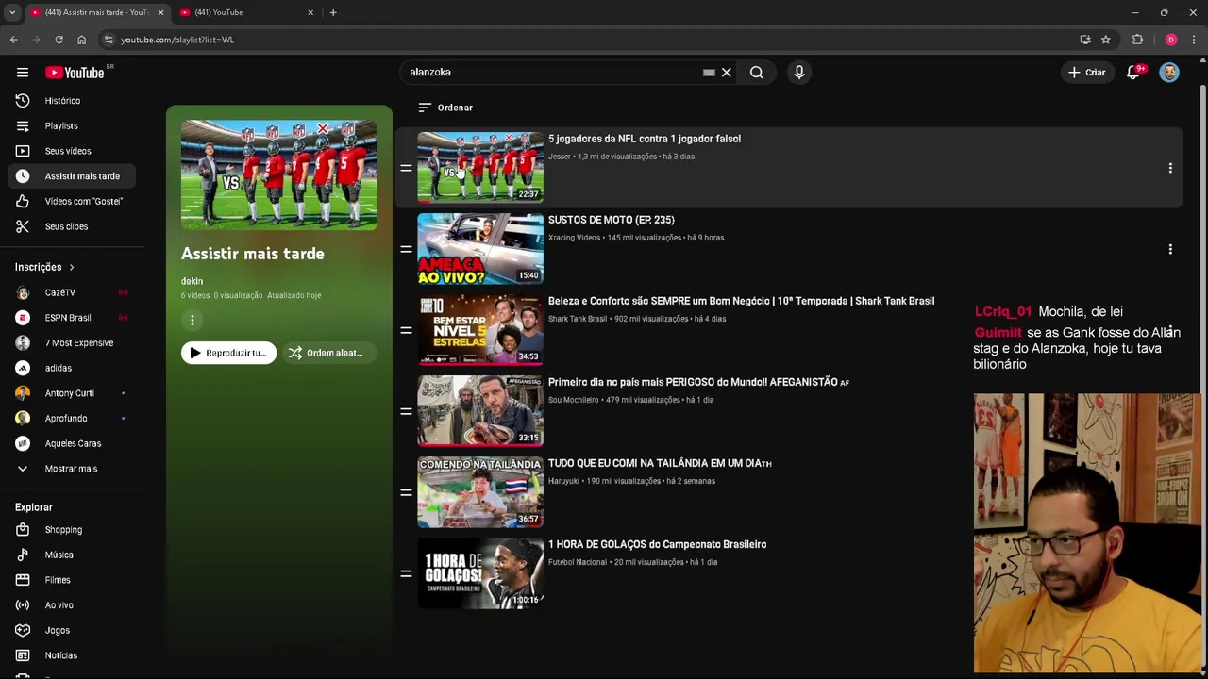The height and width of the screenshot is (679, 1208).
Task: Open the CazéTV subscription
Action: 73,292
